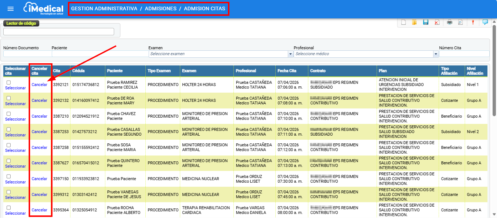Click Seleccionar link for cita 3387253
The image size is (497, 218).
coord(15,135)
